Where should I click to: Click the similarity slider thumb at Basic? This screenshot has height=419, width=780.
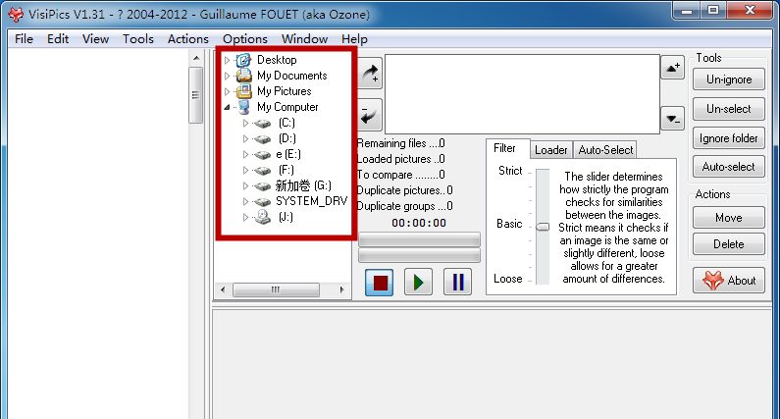pyautogui.click(x=543, y=227)
